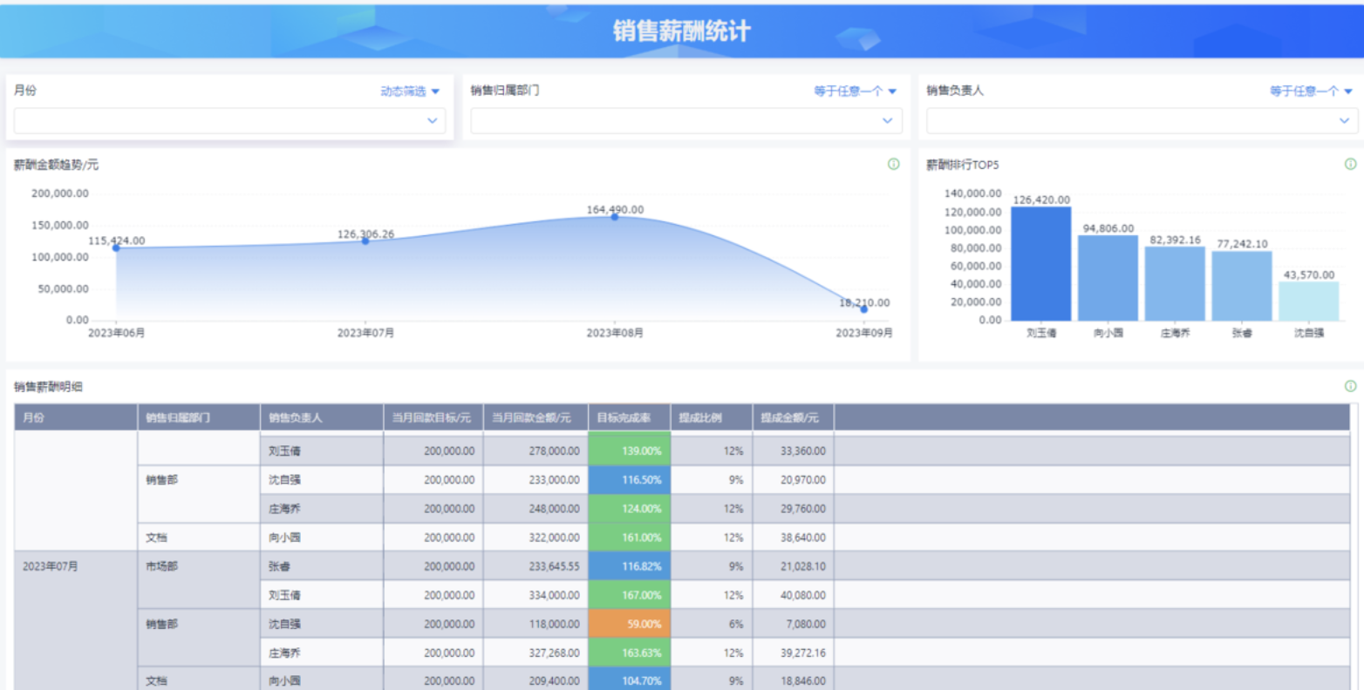Click 322,000.00 amount cell
The height and width of the screenshot is (690, 1364).
point(535,538)
